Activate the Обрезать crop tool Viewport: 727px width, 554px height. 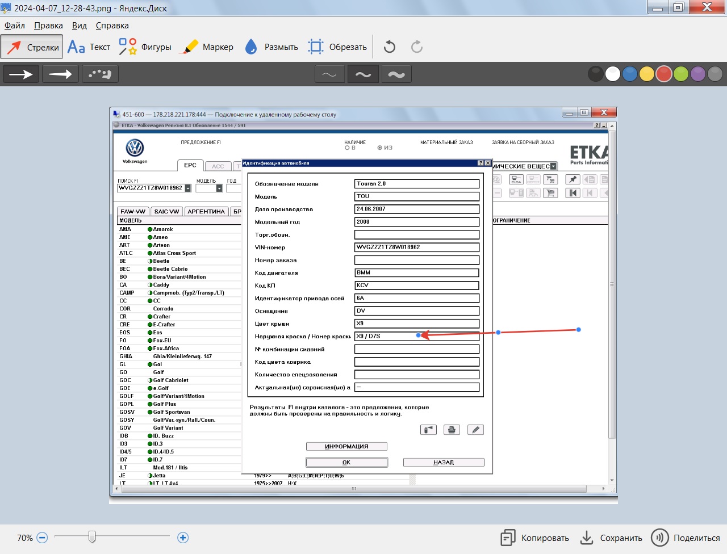(337, 47)
